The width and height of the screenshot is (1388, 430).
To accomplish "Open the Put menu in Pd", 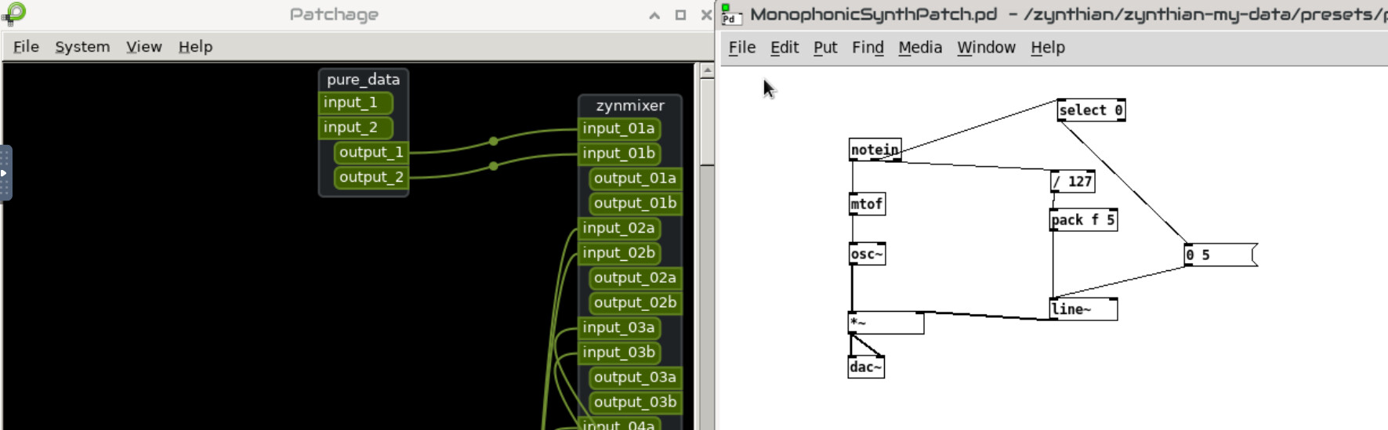I will tap(825, 48).
